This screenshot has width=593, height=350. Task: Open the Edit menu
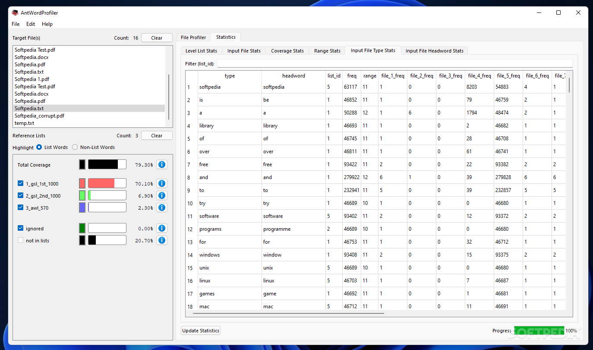pyautogui.click(x=31, y=24)
